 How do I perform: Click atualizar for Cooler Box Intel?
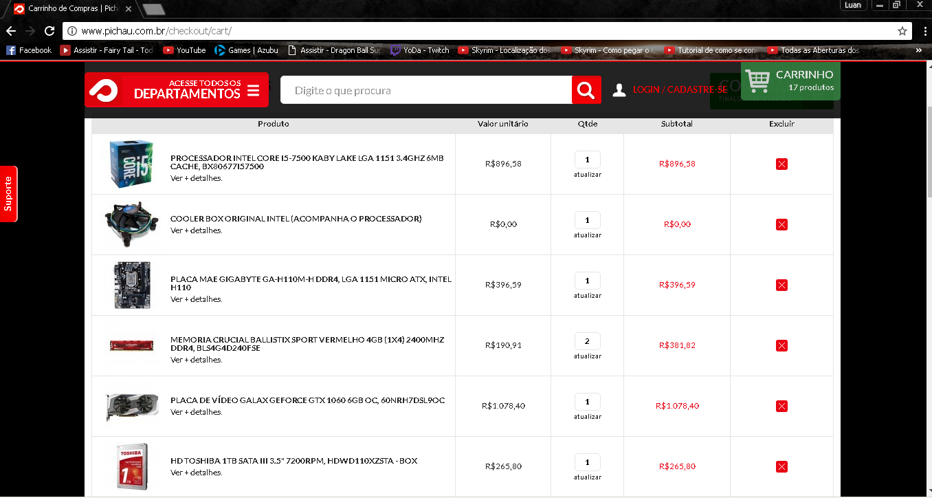coord(588,235)
